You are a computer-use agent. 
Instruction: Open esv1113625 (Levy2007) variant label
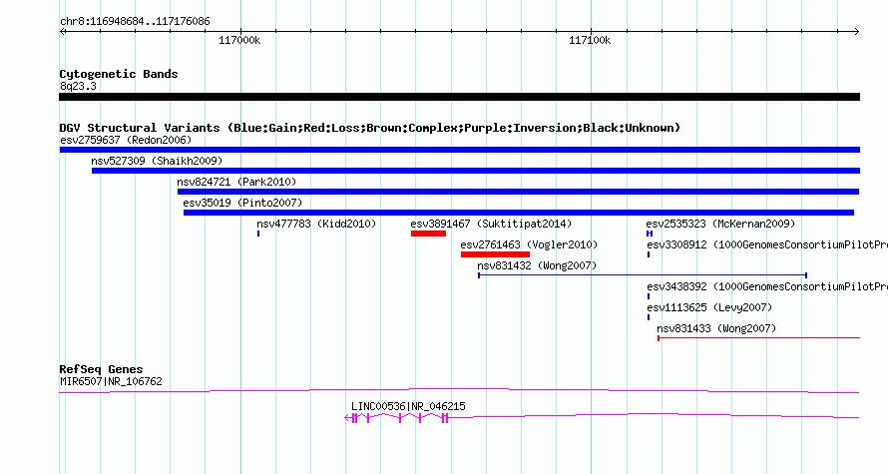[709, 307]
